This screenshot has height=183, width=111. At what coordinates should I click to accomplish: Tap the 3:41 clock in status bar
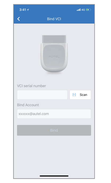pos(23,10)
